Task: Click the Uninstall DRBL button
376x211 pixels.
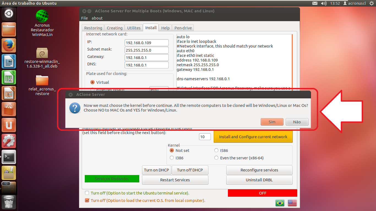Action: [x=259, y=180]
